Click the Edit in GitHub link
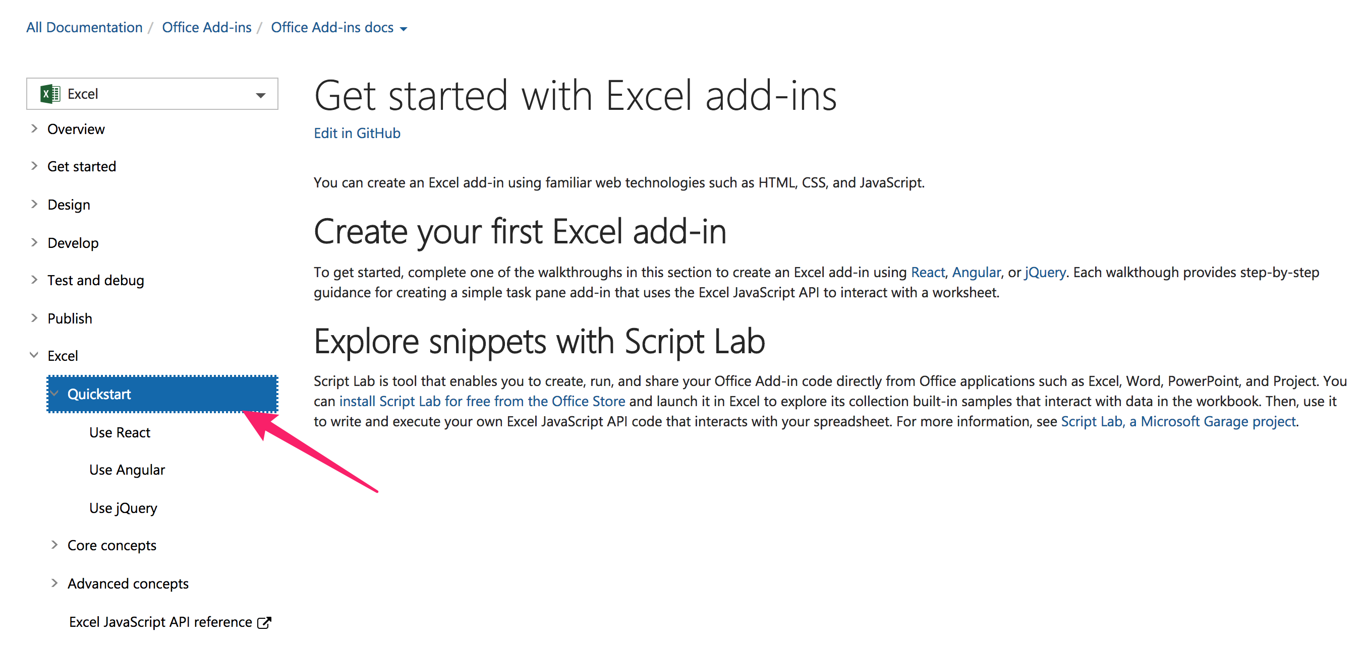Viewport: 1365px width, 647px height. pos(357,133)
